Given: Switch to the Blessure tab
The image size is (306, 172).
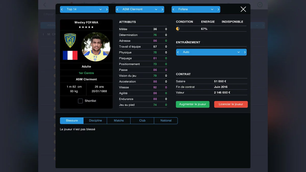Looking at the screenshot, I should click(x=72, y=121).
